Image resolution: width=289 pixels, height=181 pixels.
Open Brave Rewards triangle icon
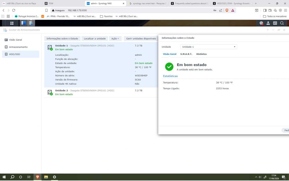click(233, 10)
